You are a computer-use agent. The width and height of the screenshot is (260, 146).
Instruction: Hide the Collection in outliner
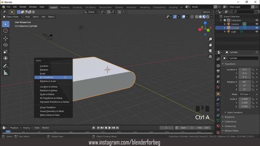click(x=257, y=20)
